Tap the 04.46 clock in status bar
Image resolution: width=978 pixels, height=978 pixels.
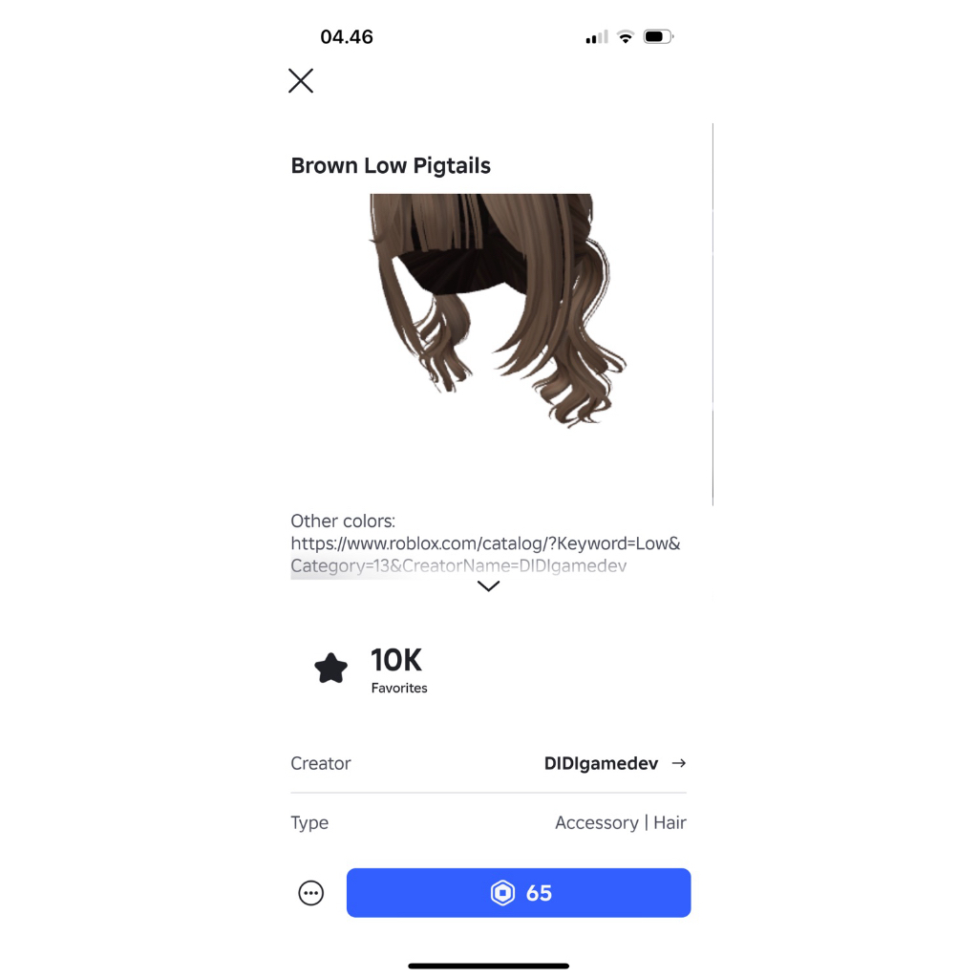point(347,37)
